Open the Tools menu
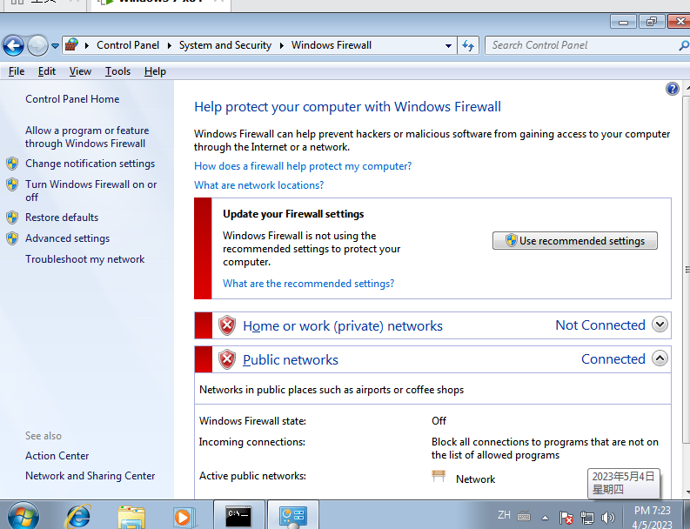Image resolution: width=690 pixels, height=529 pixels. (x=117, y=71)
